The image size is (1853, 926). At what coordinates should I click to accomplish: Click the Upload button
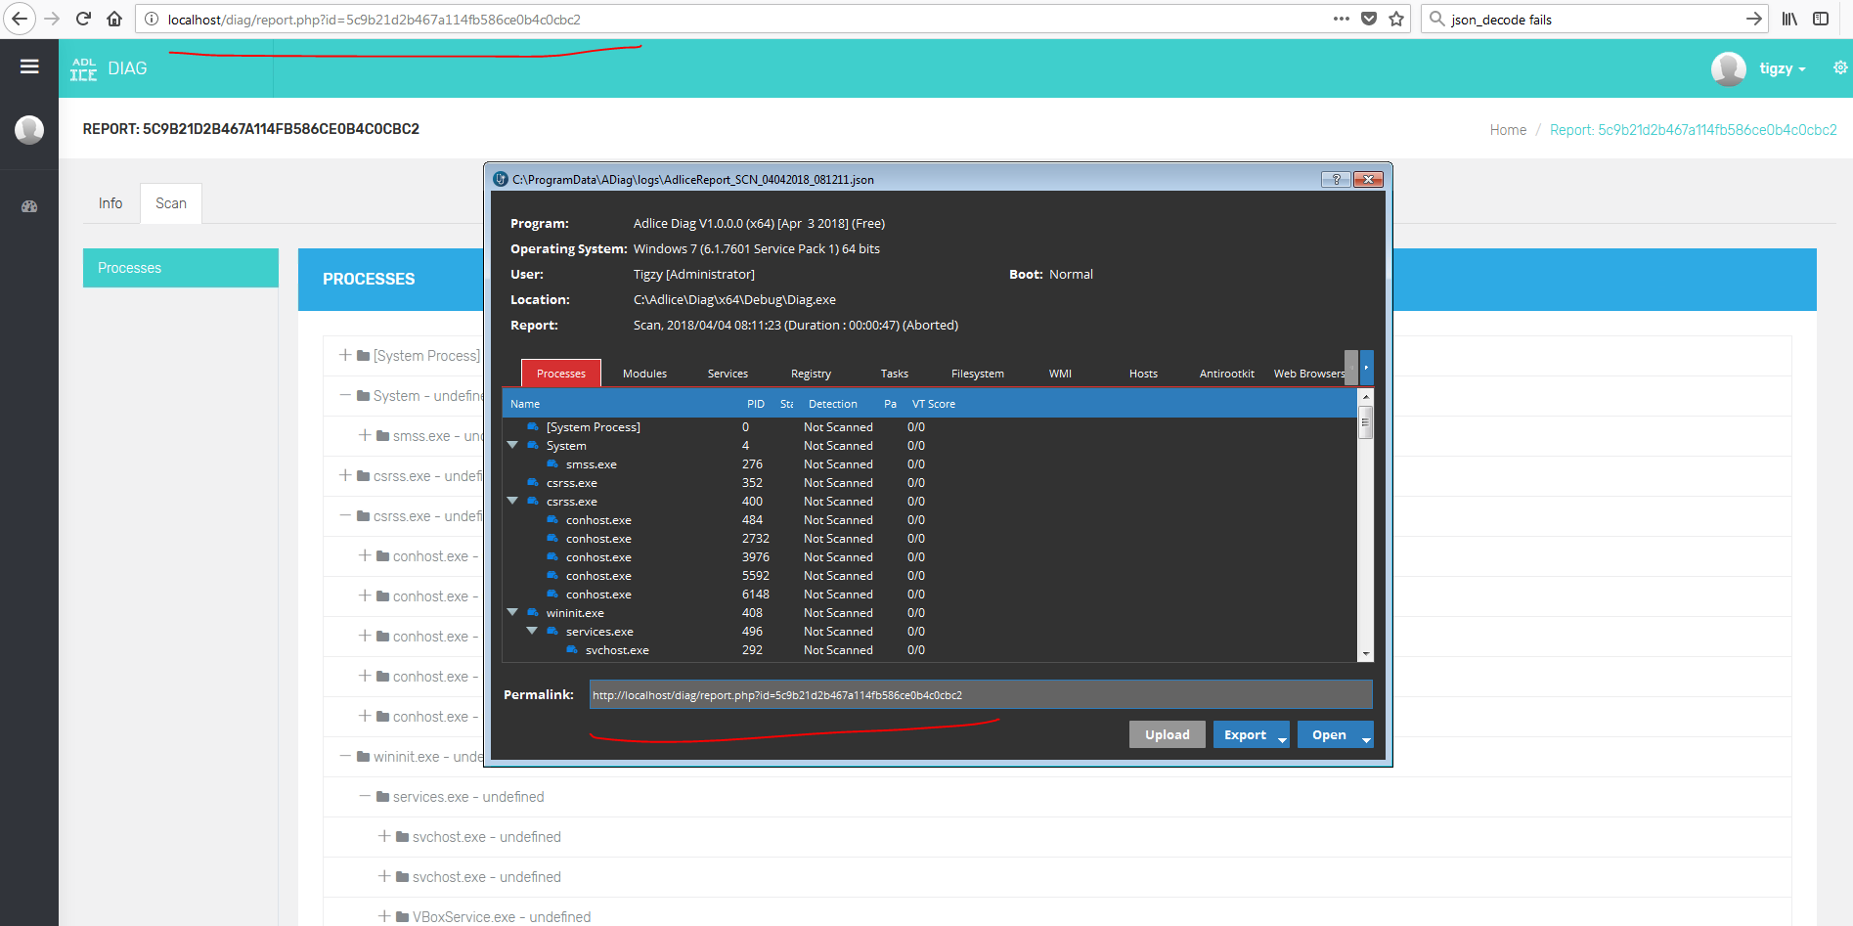pos(1168,735)
